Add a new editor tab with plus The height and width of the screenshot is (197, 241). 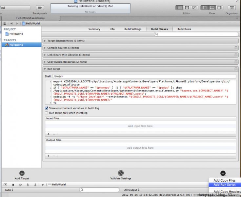237,18
